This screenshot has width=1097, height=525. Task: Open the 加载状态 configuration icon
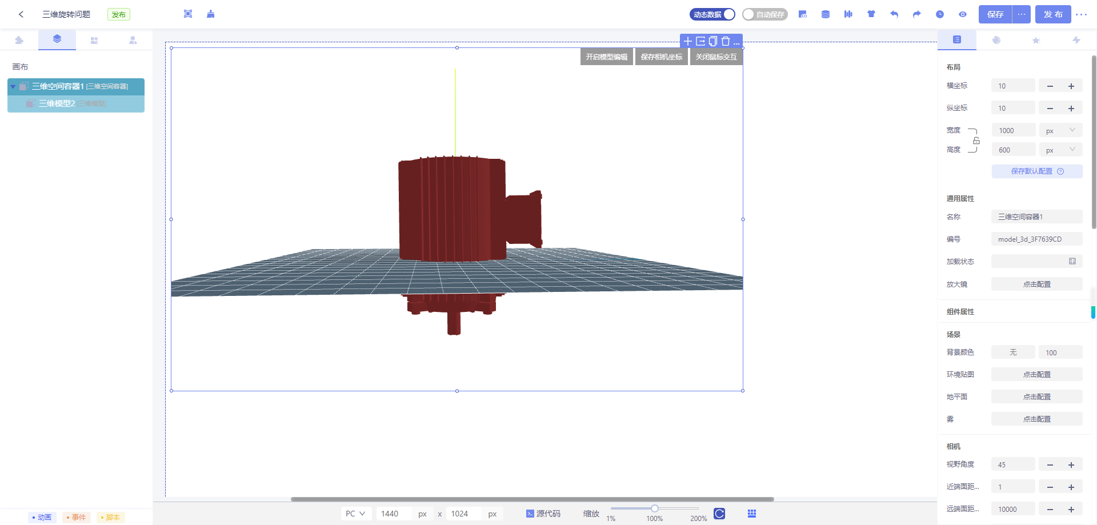point(1072,261)
